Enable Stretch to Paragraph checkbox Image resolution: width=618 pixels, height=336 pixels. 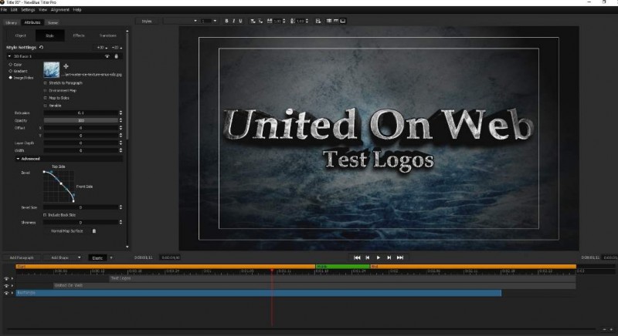click(45, 83)
